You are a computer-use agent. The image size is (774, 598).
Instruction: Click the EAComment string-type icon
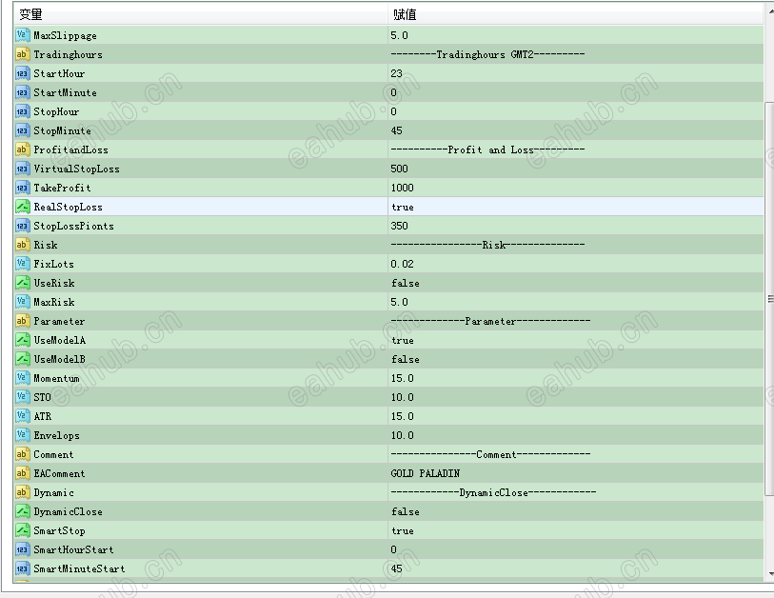point(22,473)
